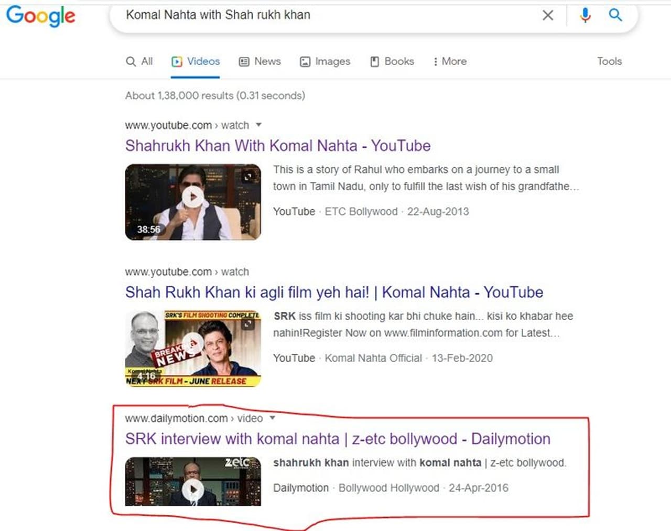671x531 pixels.
Task: Open 'SRK interview with komal nahta' Dailymotion link
Action: point(337,439)
